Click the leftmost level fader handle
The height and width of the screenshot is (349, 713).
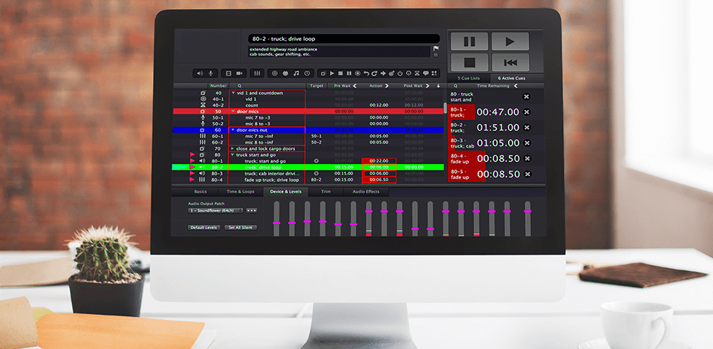(276, 223)
